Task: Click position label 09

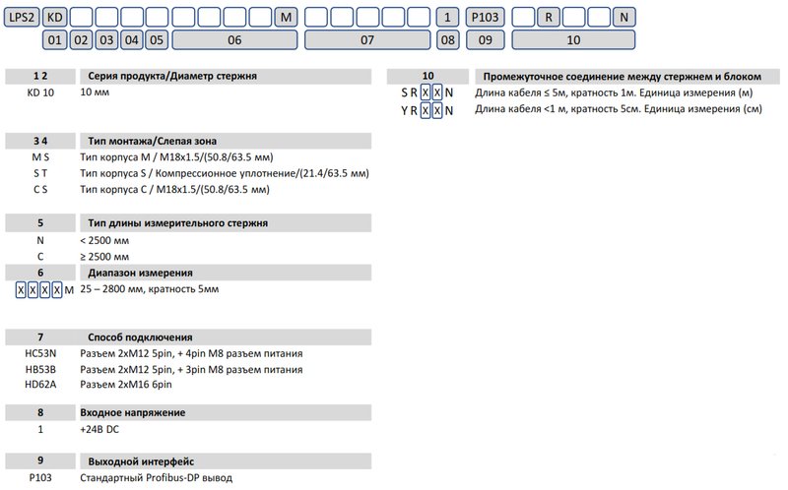Action: tap(485, 40)
